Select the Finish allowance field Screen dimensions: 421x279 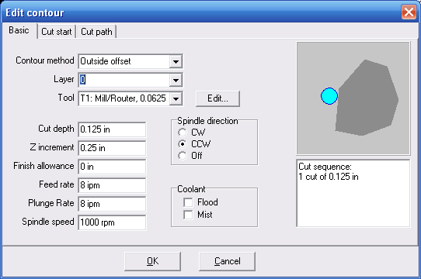coord(112,167)
